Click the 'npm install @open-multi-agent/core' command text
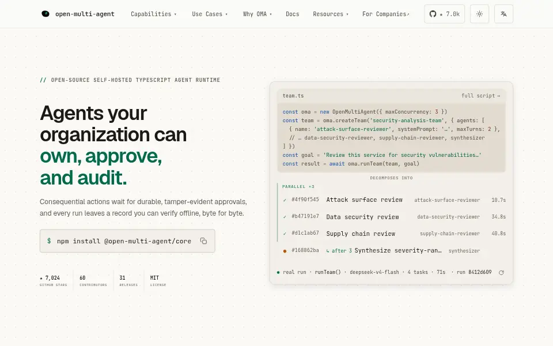 (x=124, y=241)
